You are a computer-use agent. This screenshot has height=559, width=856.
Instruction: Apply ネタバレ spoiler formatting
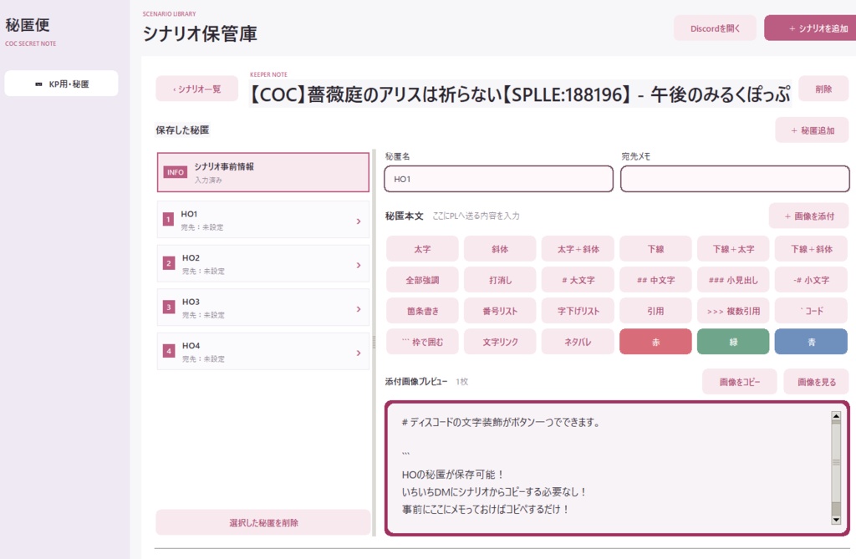pyautogui.click(x=578, y=342)
